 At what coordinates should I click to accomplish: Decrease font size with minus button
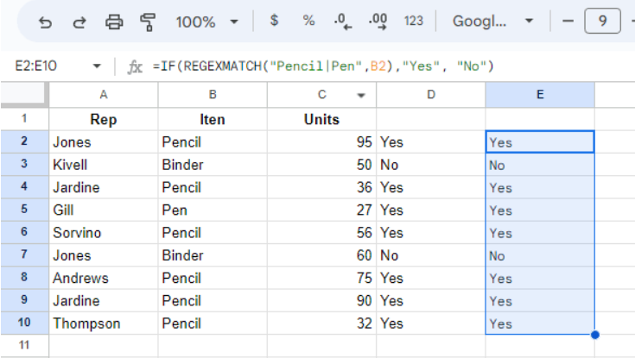point(568,22)
